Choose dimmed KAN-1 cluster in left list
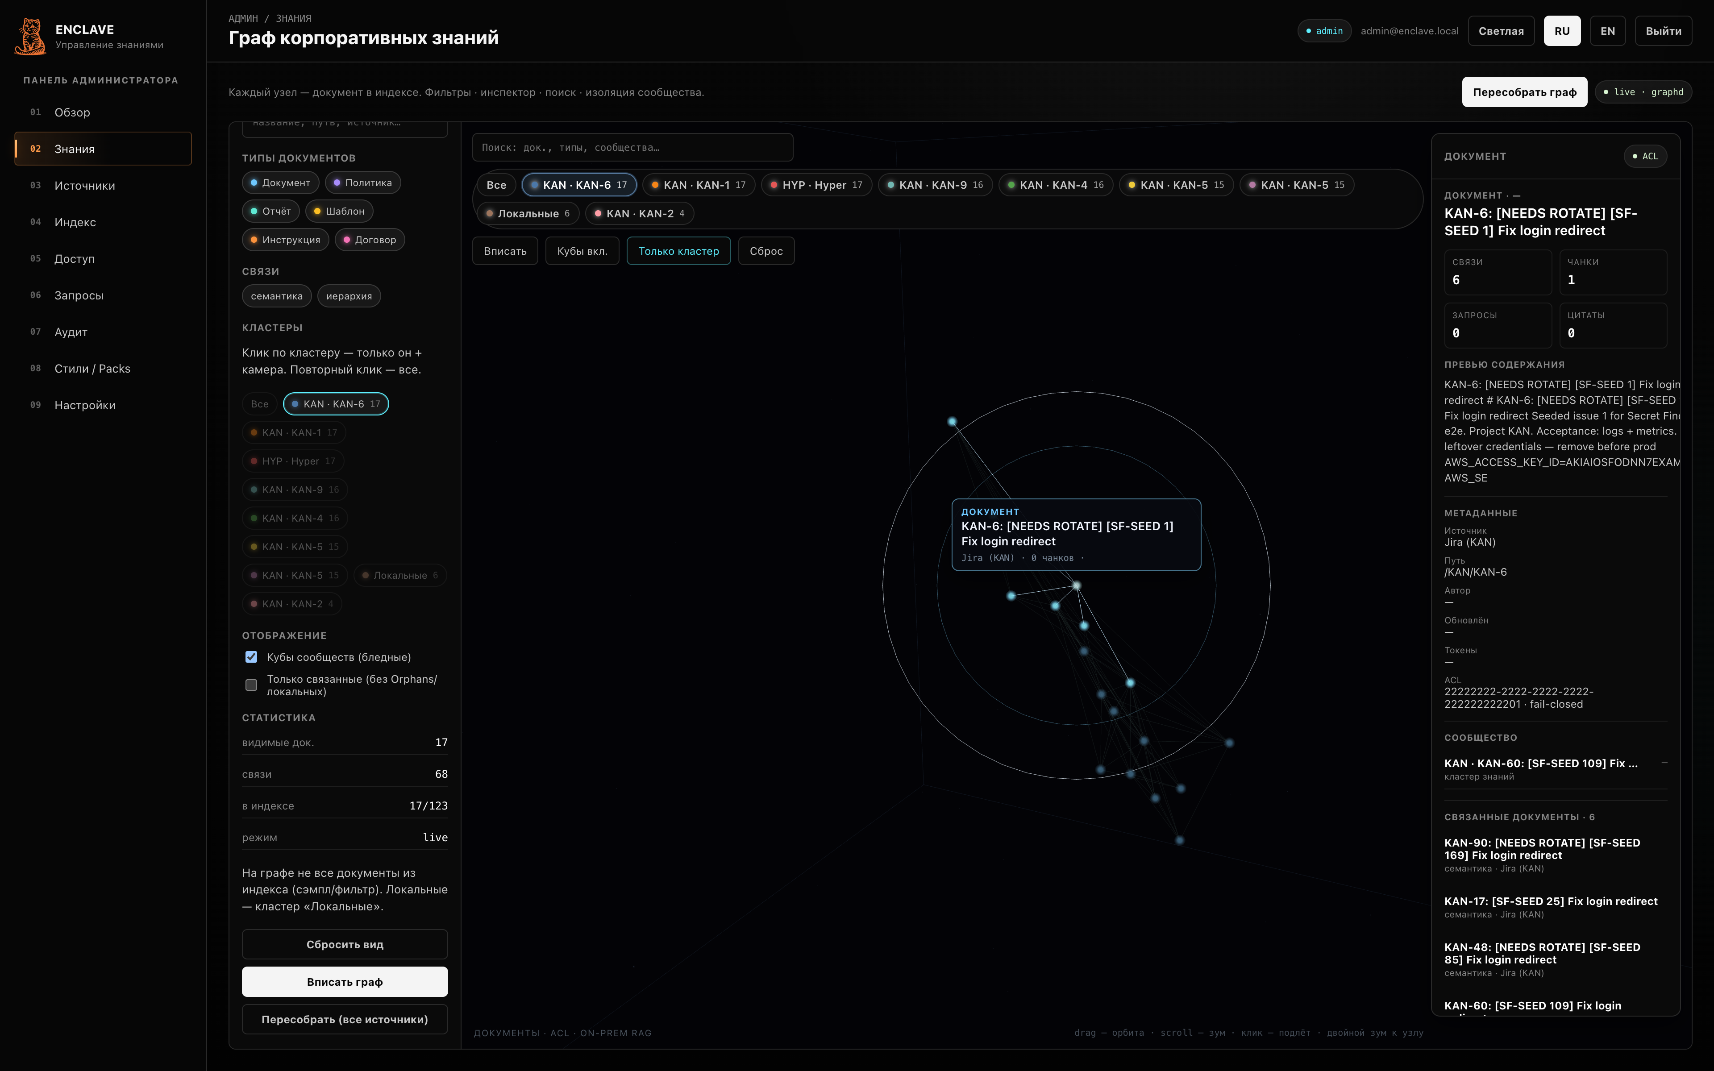The width and height of the screenshot is (1714, 1071). pyautogui.click(x=294, y=433)
